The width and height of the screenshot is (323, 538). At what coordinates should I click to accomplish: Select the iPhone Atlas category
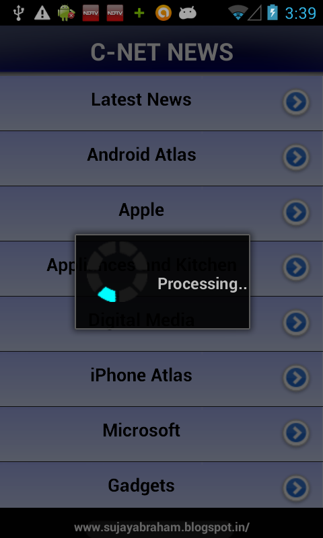(161, 379)
